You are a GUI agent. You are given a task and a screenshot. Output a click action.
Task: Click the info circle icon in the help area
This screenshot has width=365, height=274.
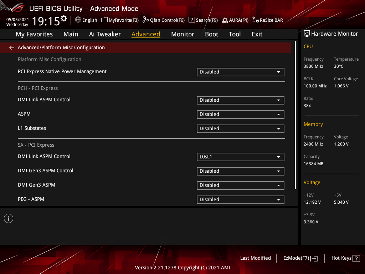[x=9, y=218]
